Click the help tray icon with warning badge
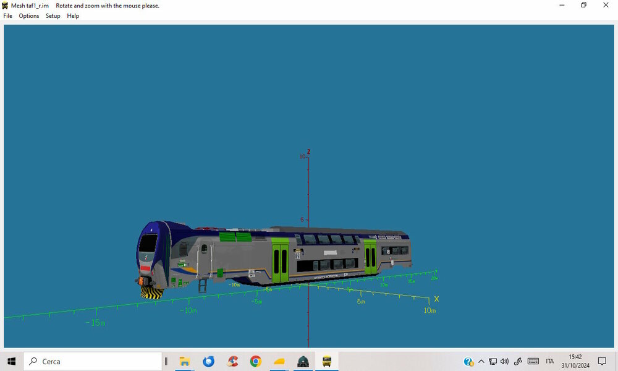The image size is (618, 371). 468,361
